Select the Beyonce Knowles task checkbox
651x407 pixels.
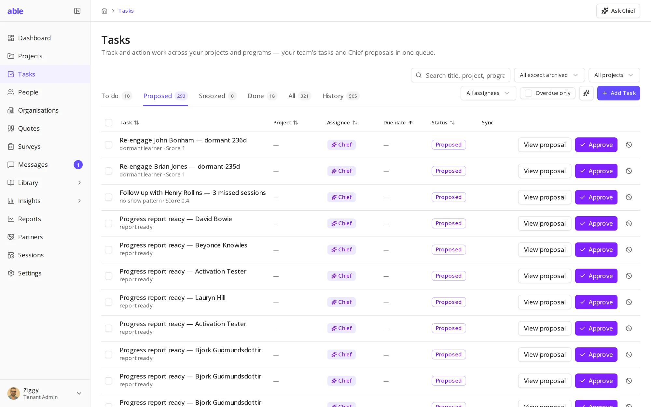108,250
